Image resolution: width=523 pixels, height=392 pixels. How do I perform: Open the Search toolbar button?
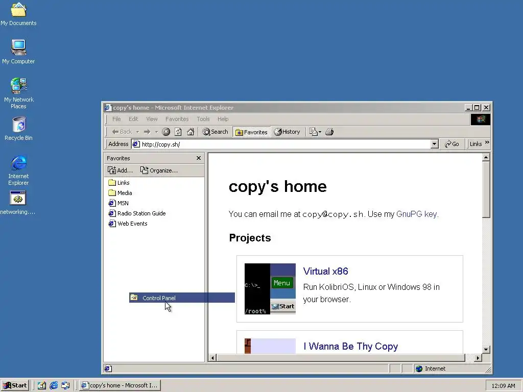pyautogui.click(x=216, y=132)
